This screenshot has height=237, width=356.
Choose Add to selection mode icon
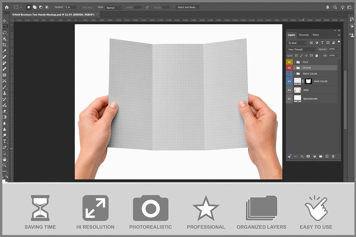click(x=35, y=7)
